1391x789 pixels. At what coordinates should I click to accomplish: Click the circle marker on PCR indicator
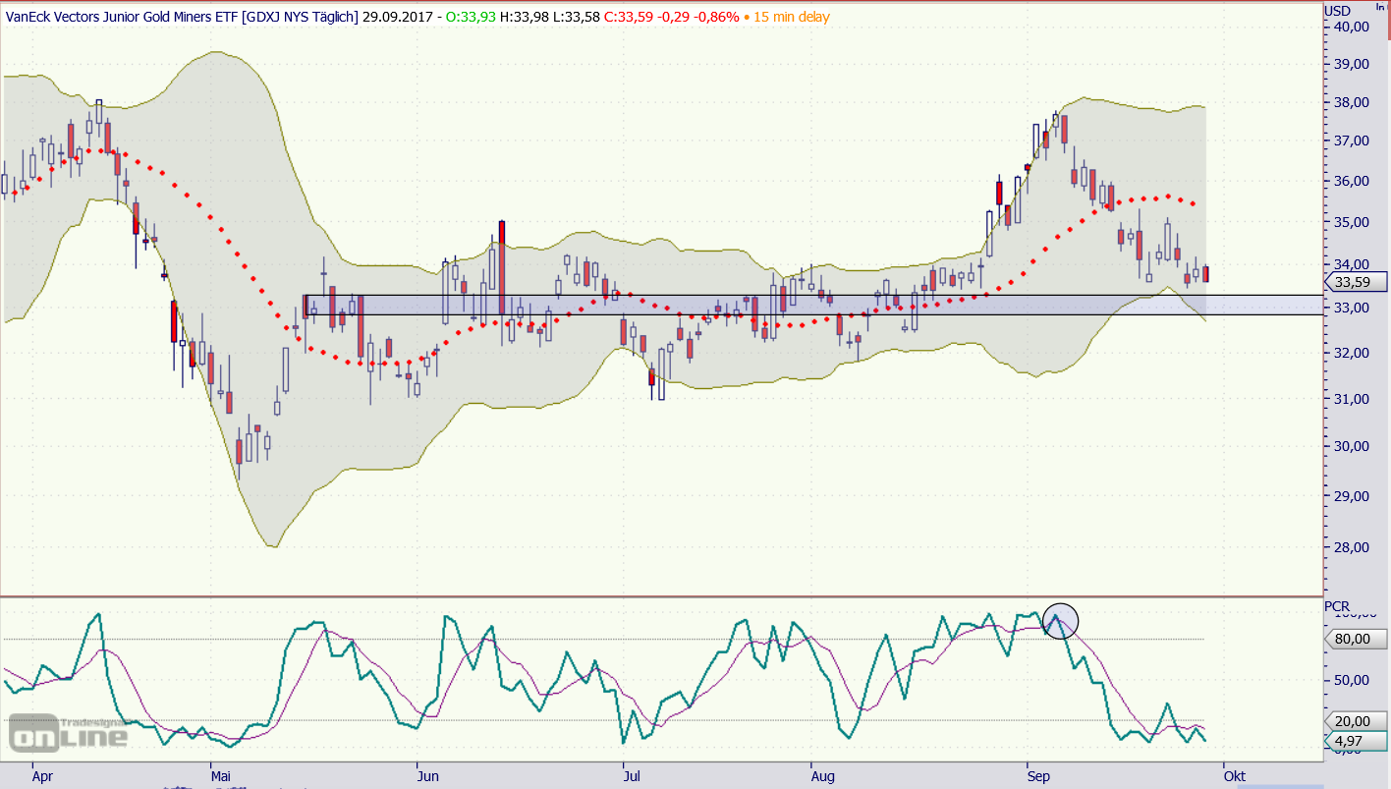click(1060, 621)
